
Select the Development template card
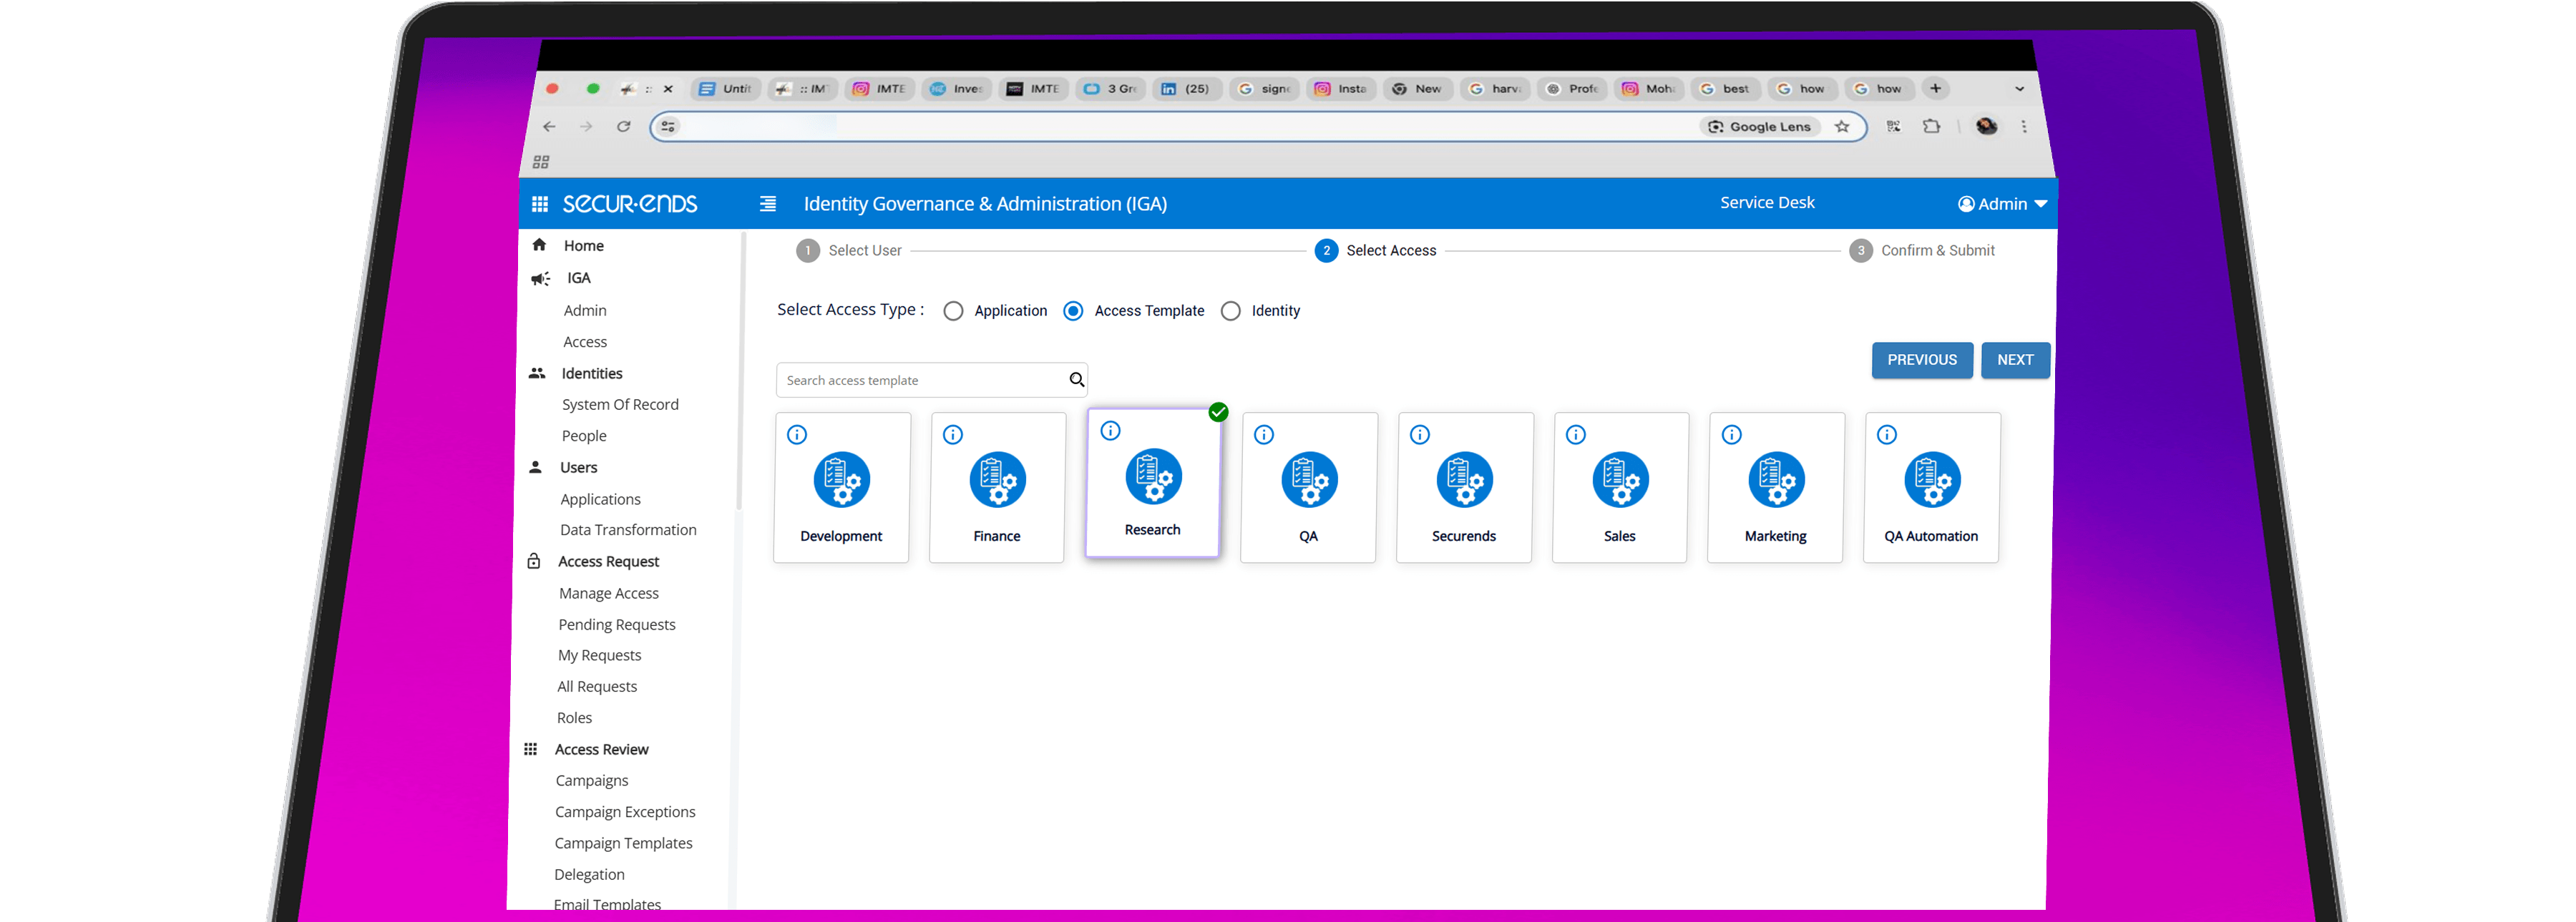pos(841,488)
